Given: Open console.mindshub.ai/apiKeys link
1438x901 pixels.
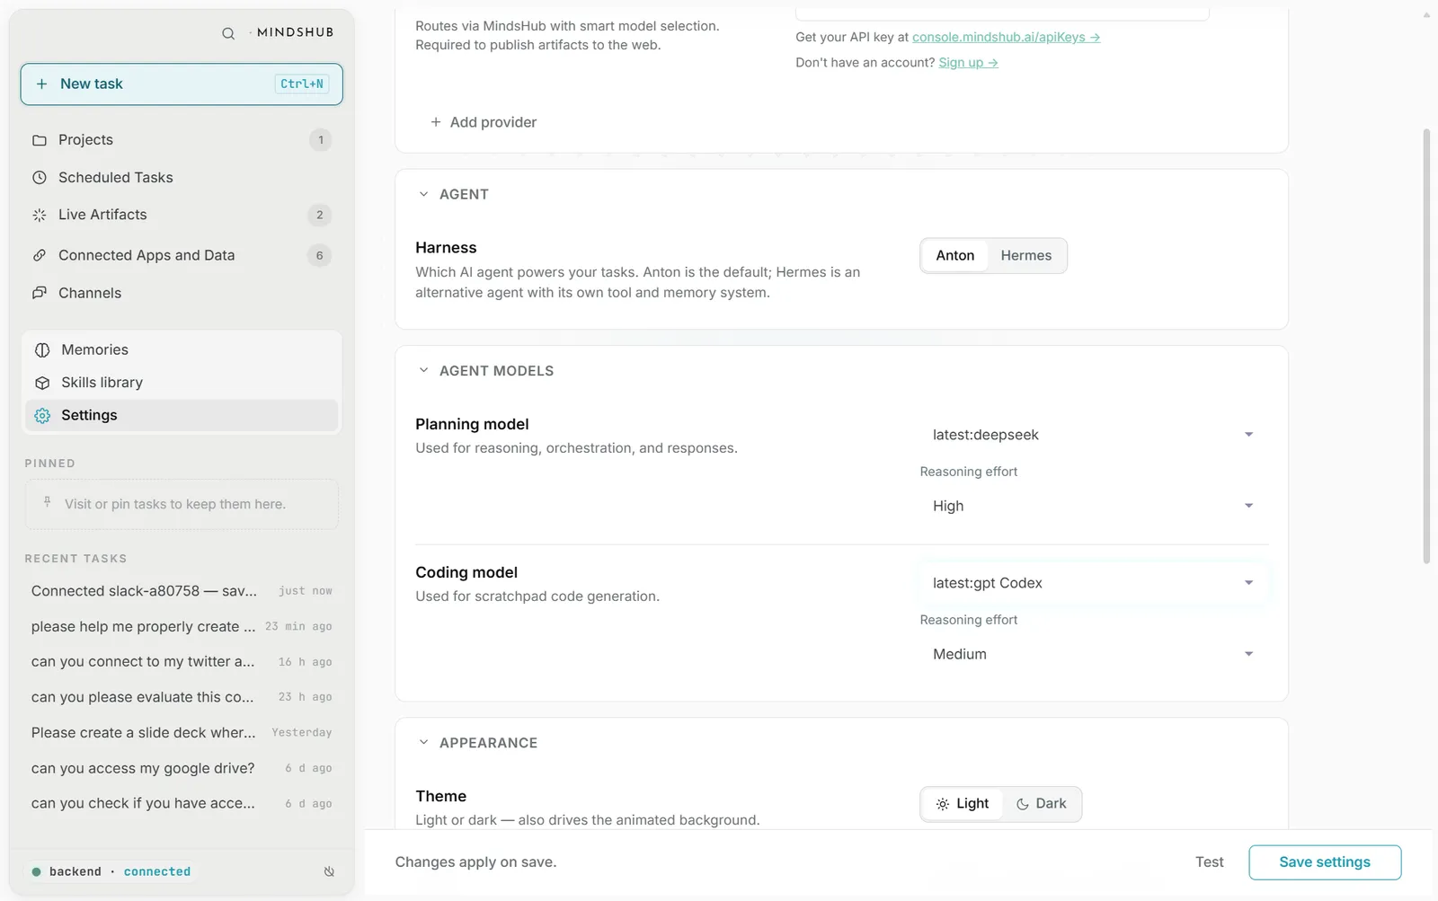Looking at the screenshot, I should (1006, 37).
